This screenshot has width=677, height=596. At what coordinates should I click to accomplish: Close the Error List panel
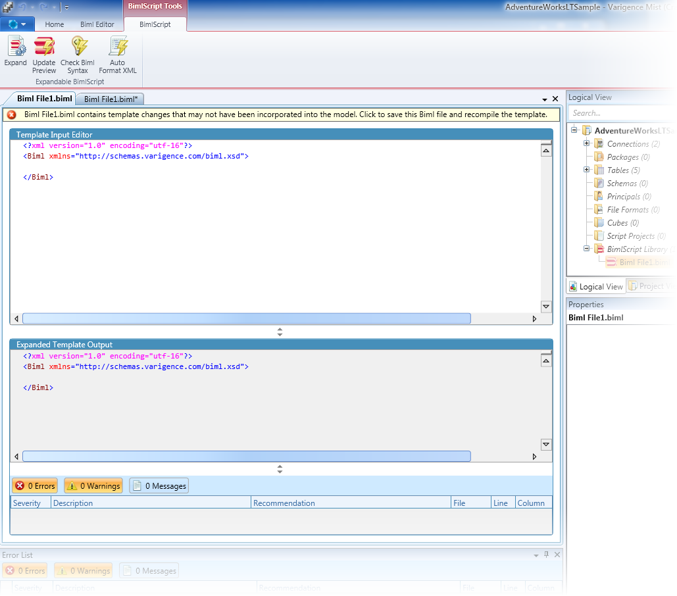click(557, 555)
